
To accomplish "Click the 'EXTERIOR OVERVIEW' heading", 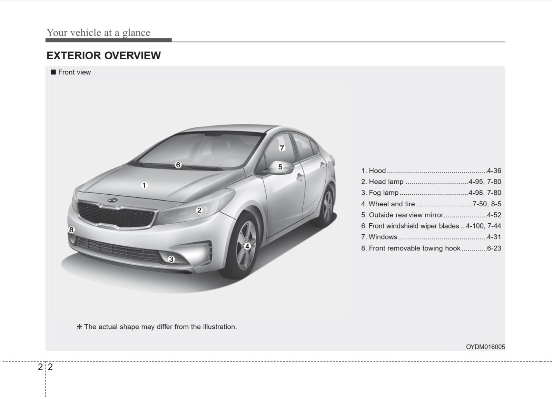I will click(x=103, y=55).
